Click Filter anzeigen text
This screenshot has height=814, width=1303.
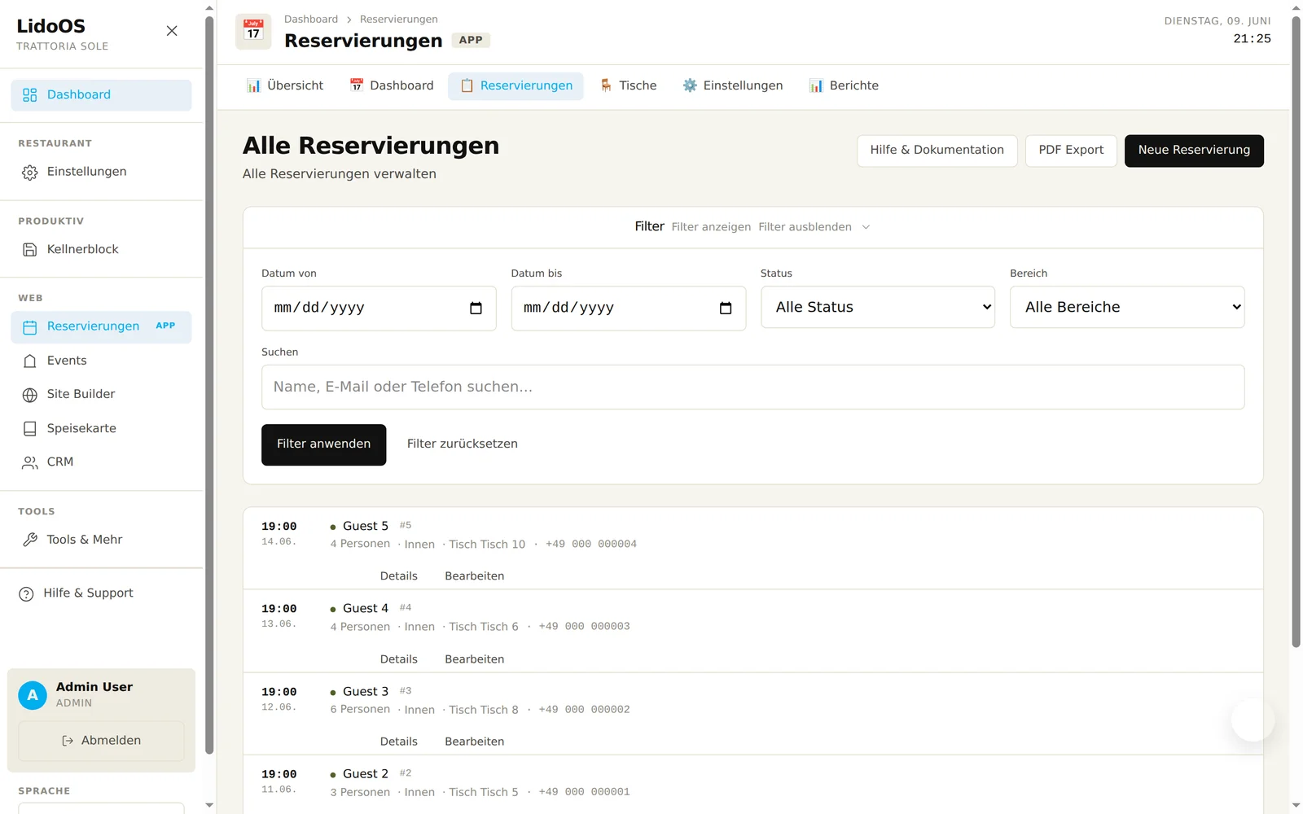711,227
